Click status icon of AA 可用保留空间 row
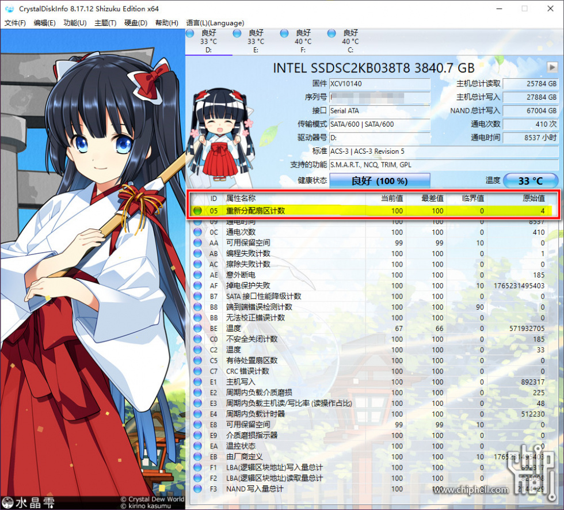Image resolution: width=564 pixels, height=510 pixels. coord(197,243)
